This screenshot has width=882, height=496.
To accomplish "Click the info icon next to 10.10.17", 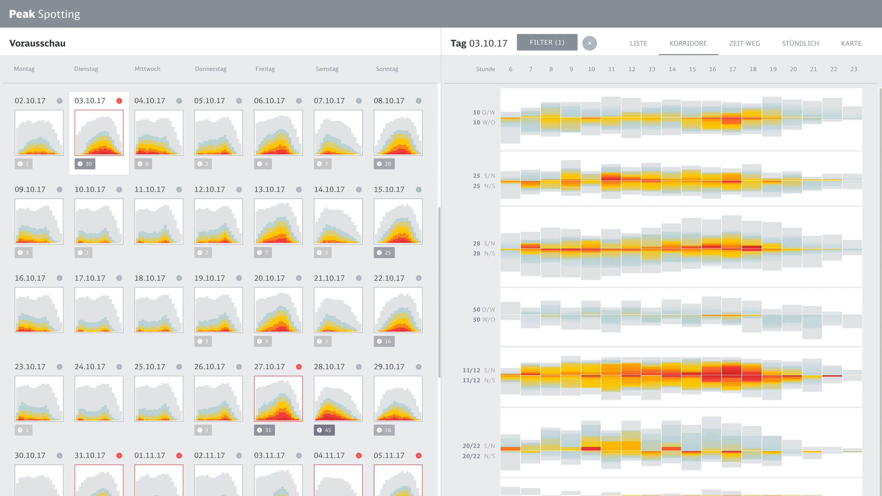I will click(119, 189).
